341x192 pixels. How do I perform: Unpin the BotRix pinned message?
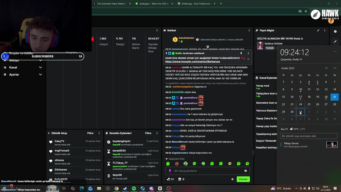tap(241, 53)
